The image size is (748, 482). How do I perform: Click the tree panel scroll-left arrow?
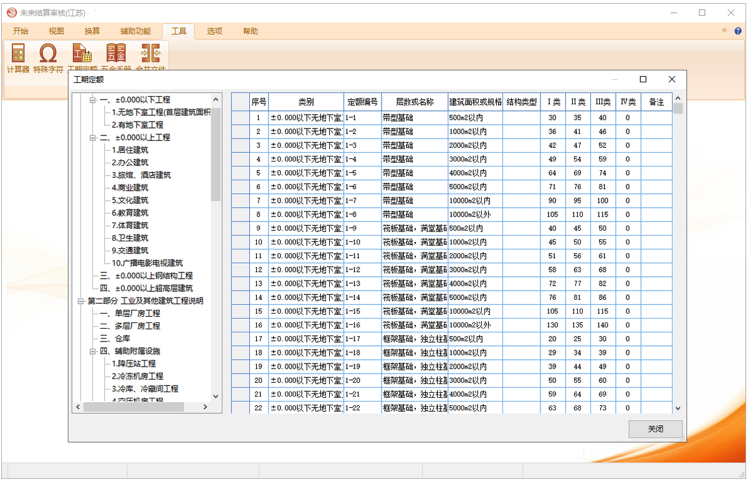[x=78, y=407]
